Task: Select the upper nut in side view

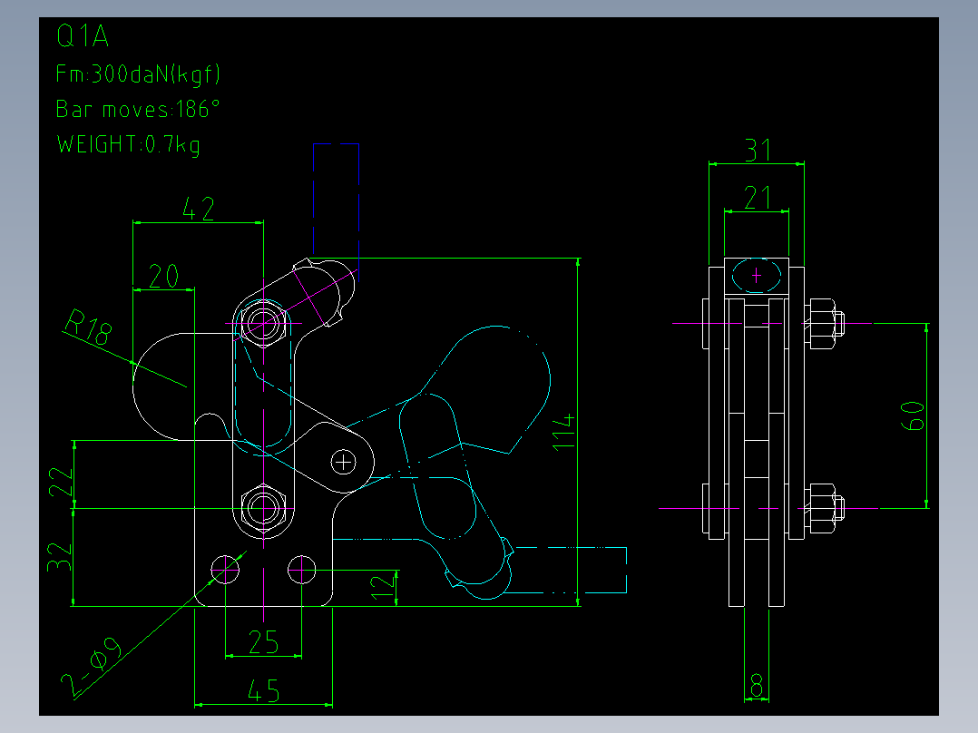Action: [825, 324]
